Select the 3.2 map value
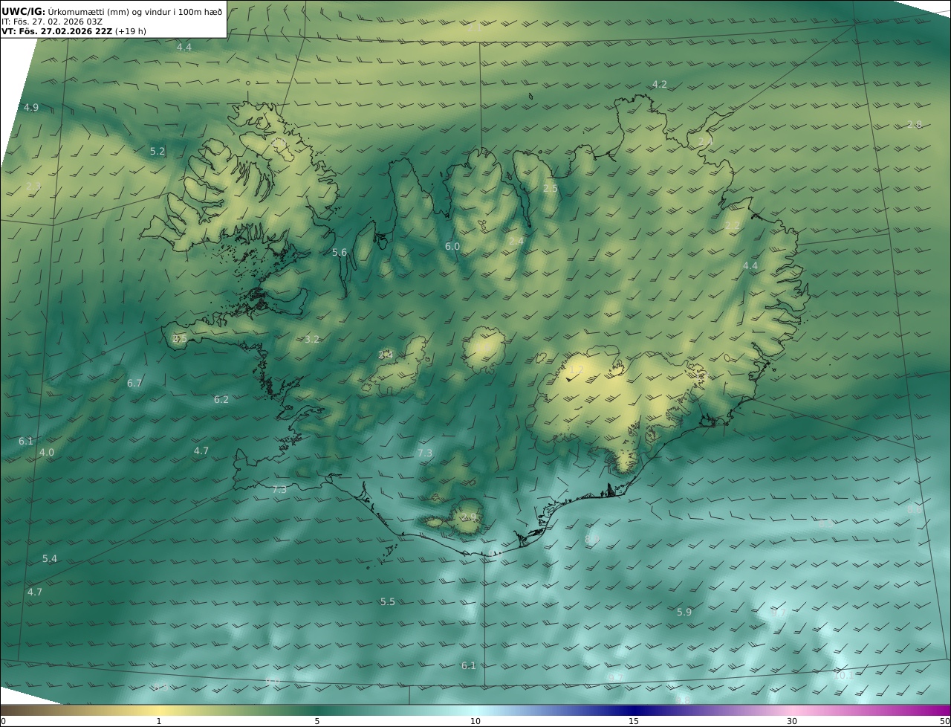951x727 pixels. (x=312, y=340)
